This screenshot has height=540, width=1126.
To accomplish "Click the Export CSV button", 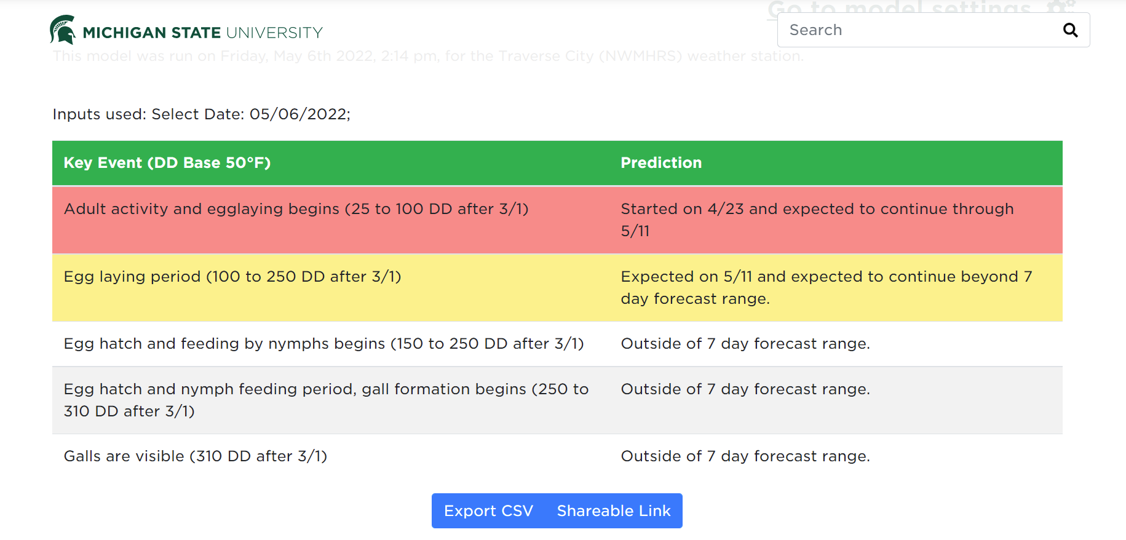I will (489, 510).
